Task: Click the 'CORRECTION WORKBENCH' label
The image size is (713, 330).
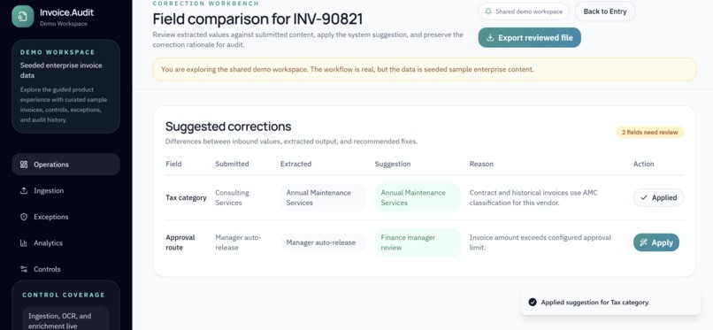Action: [206, 4]
